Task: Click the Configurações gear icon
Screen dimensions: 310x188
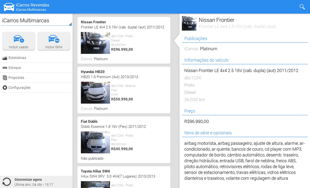Action: click(x=5, y=87)
